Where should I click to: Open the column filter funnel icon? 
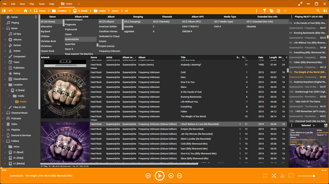click(264, 11)
